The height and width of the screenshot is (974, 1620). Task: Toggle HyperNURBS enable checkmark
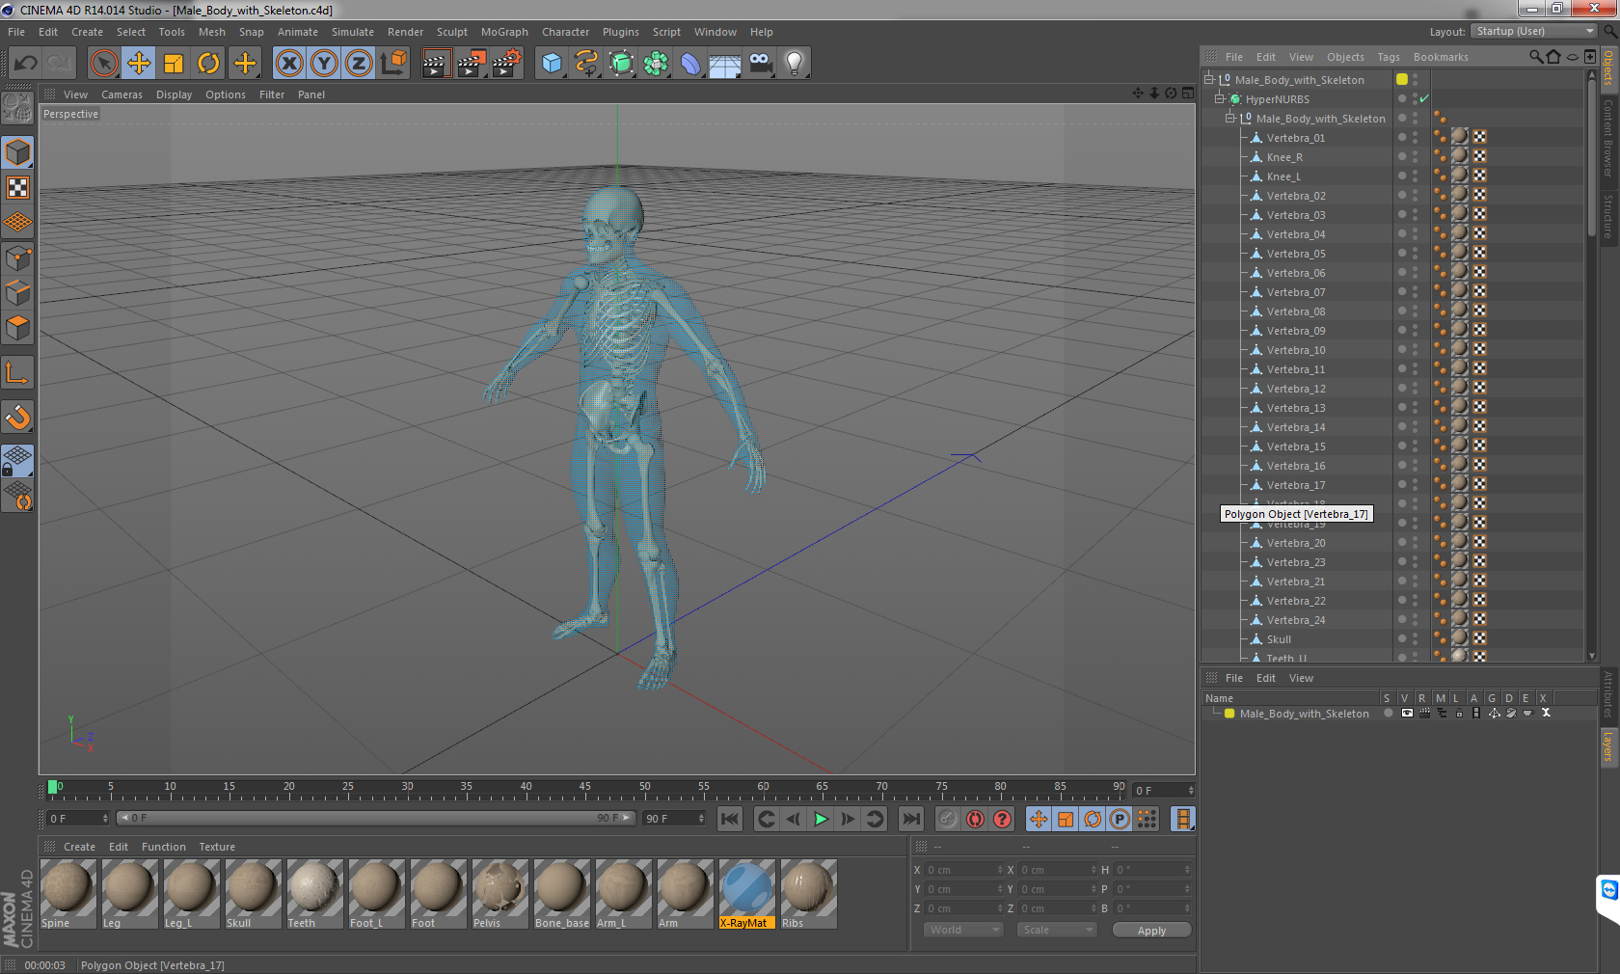1424,99
